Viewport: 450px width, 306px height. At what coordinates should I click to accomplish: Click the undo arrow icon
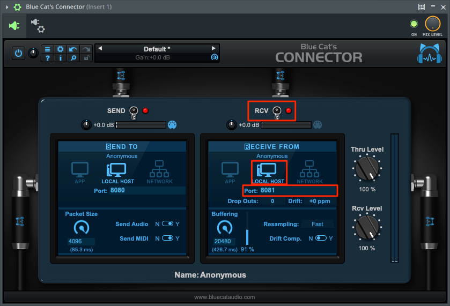73,49
